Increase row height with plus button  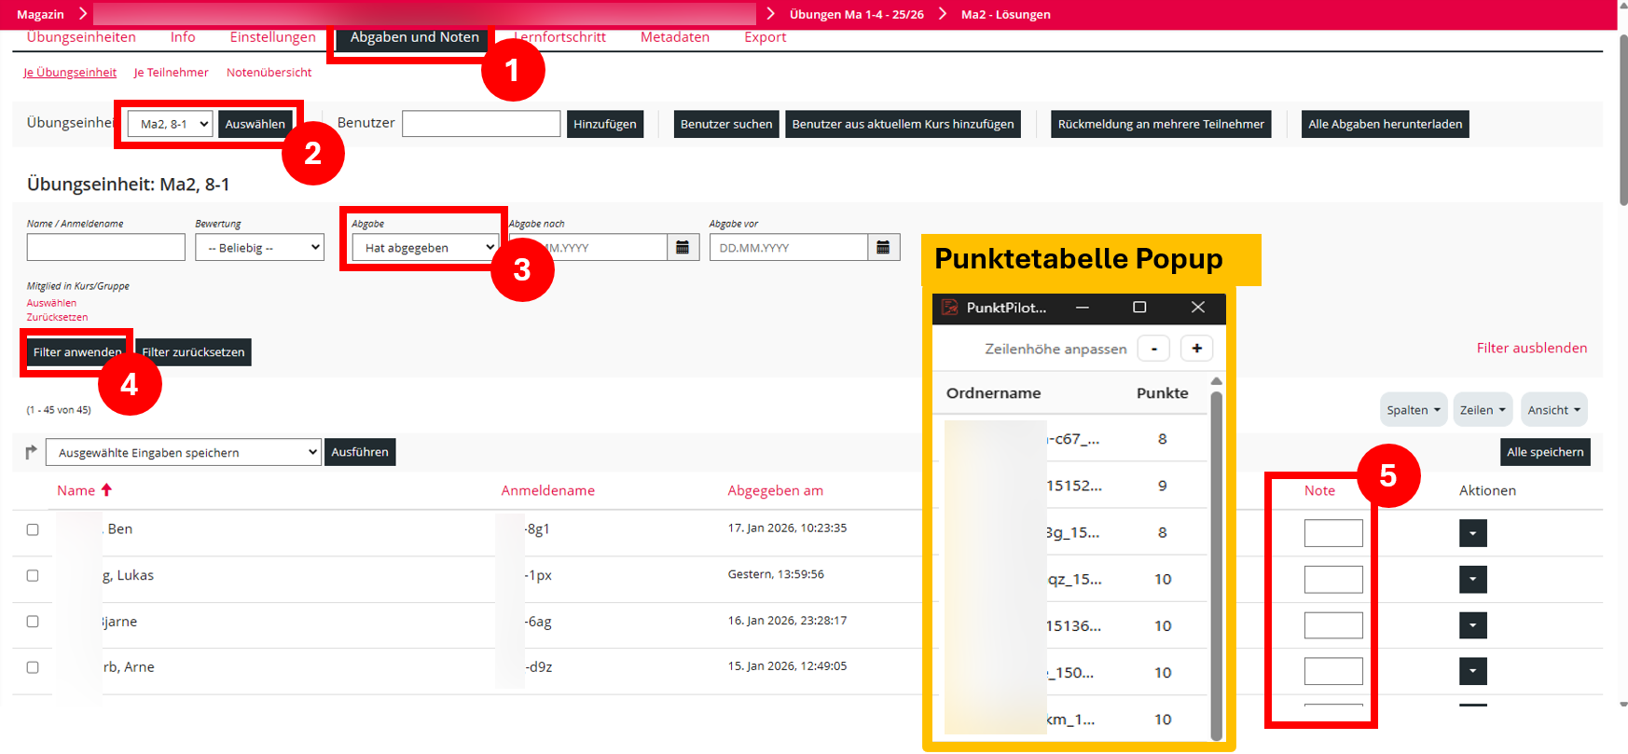(x=1197, y=349)
